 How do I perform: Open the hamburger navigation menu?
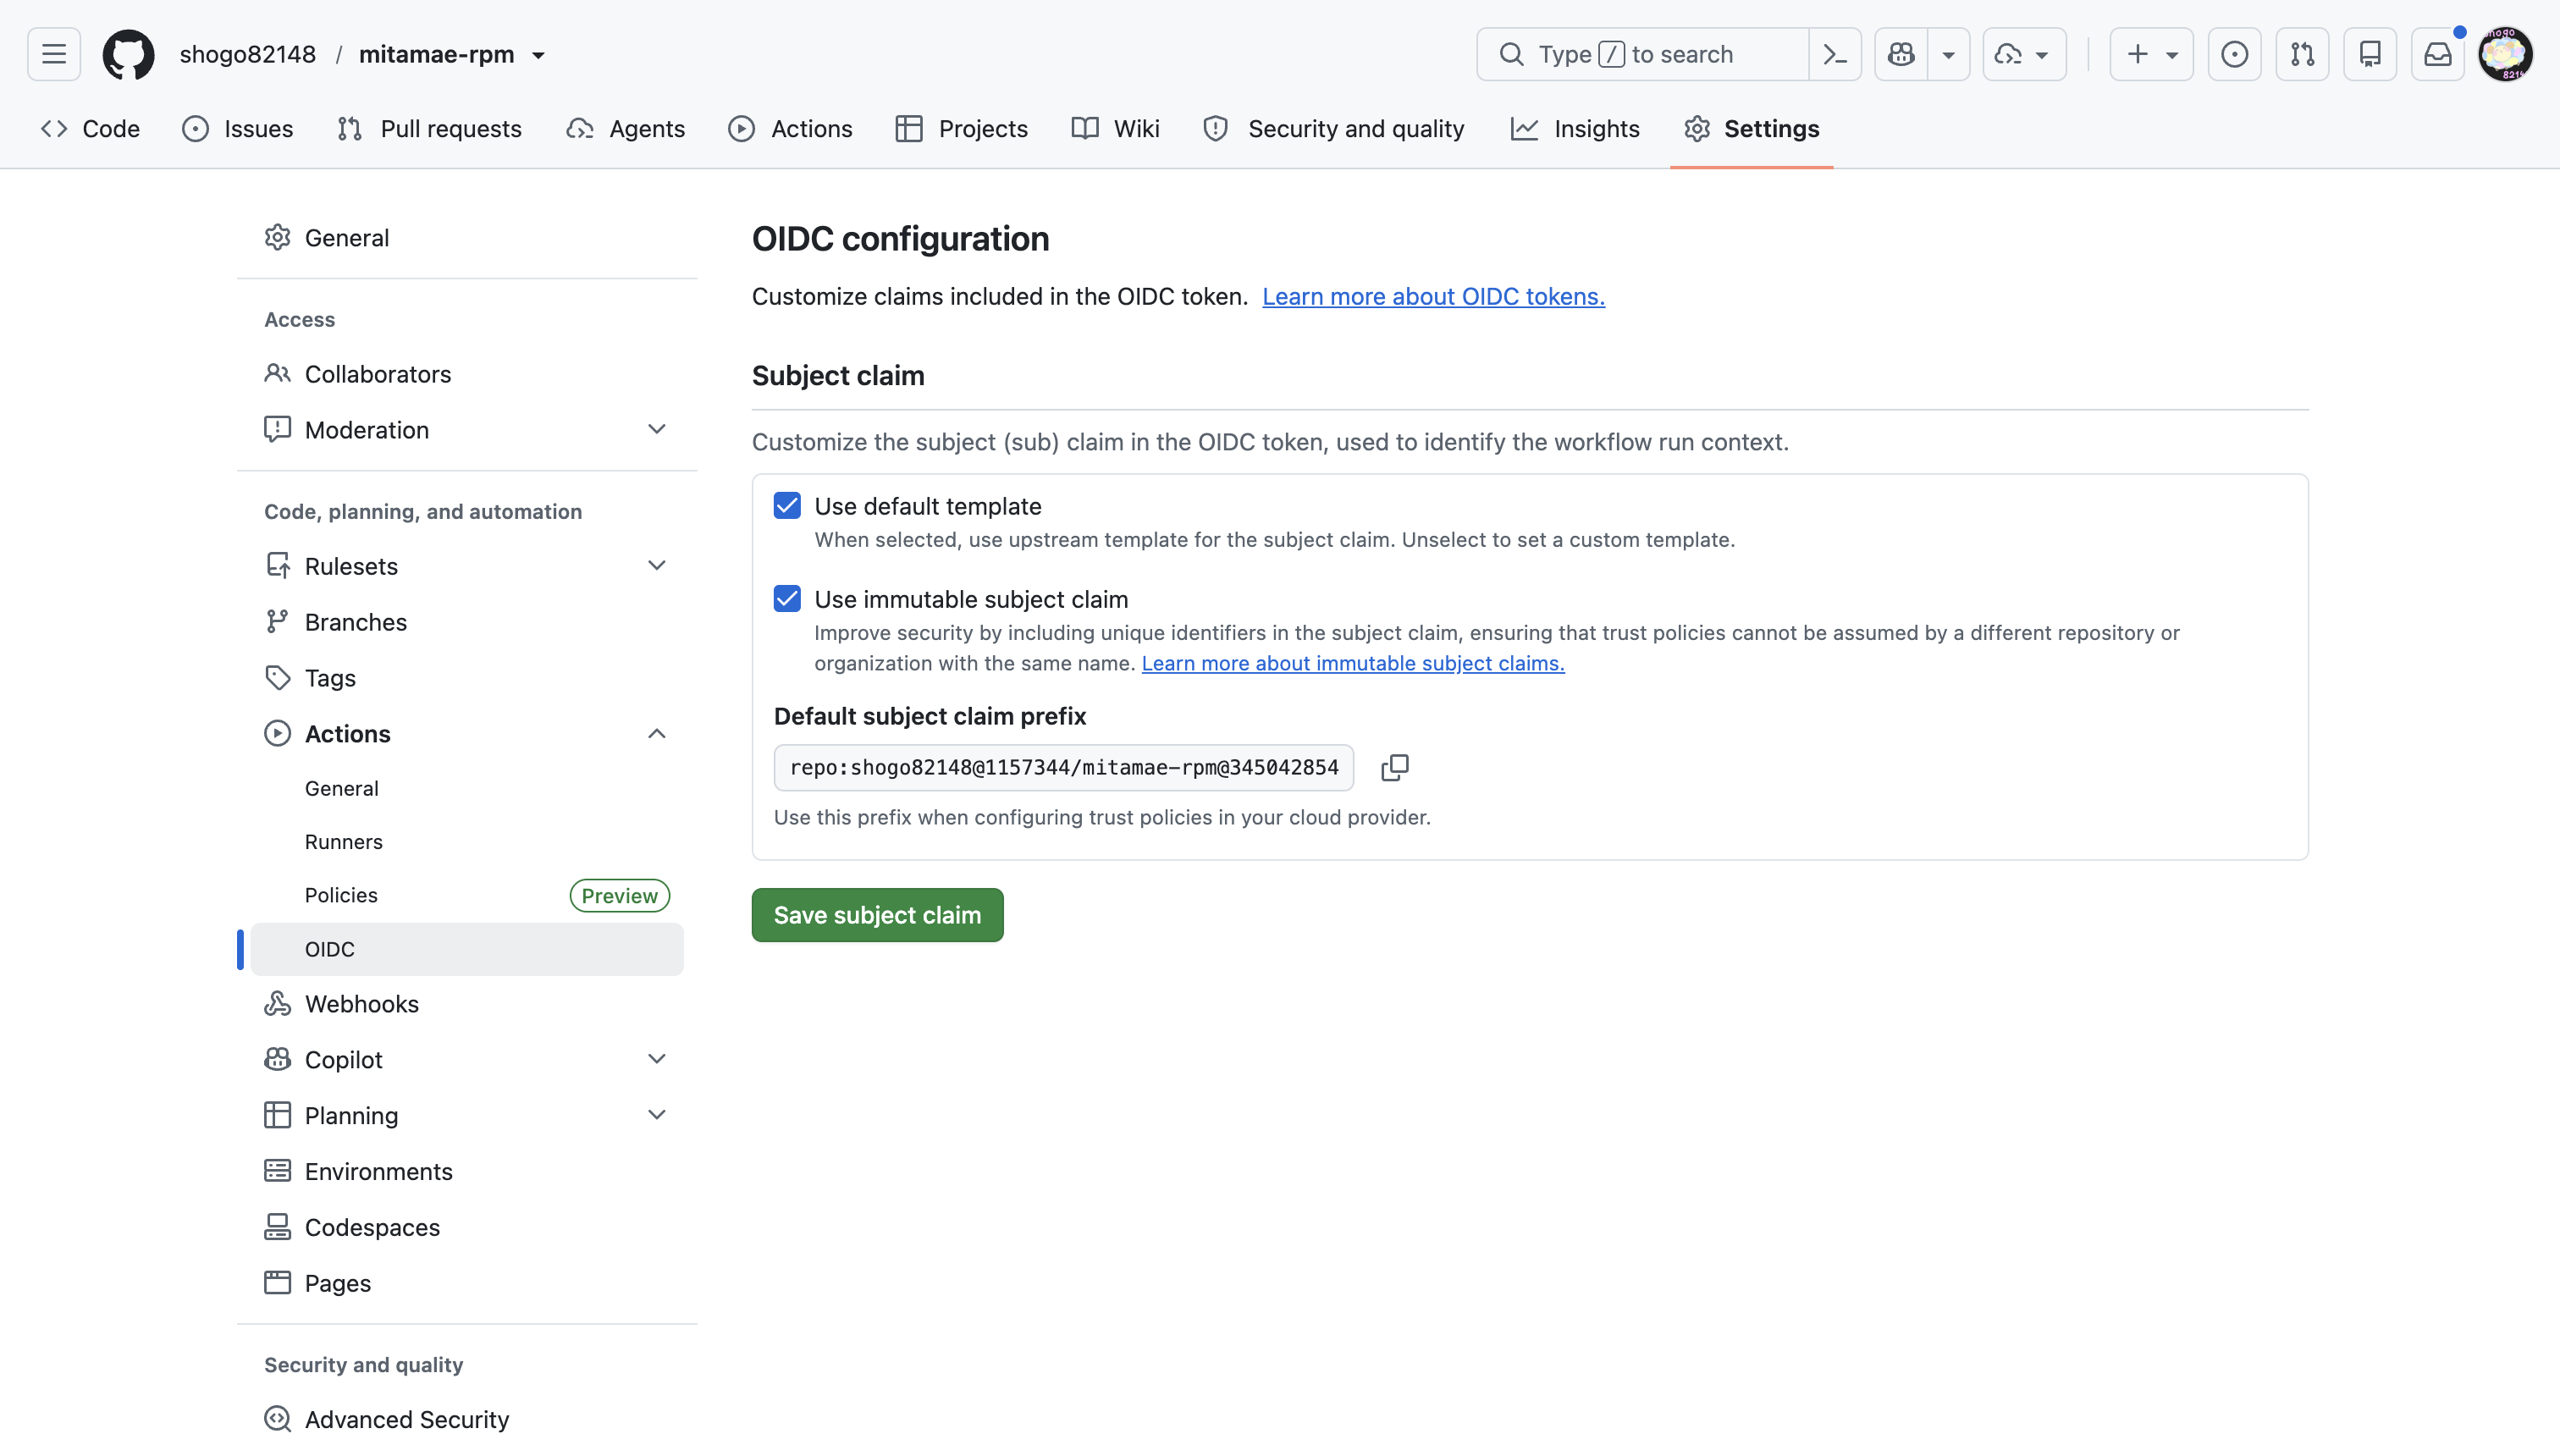(x=54, y=54)
